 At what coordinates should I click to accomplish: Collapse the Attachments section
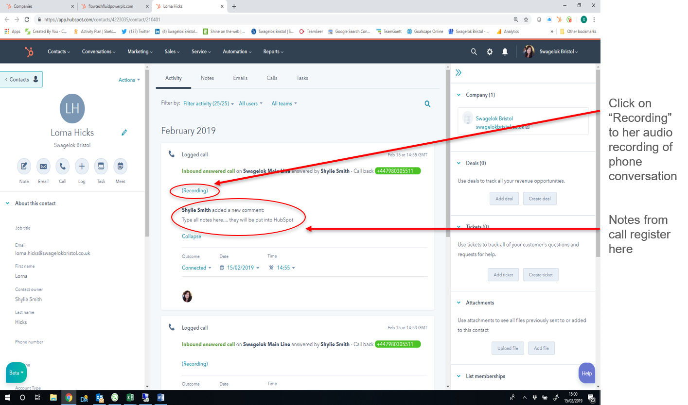459,303
